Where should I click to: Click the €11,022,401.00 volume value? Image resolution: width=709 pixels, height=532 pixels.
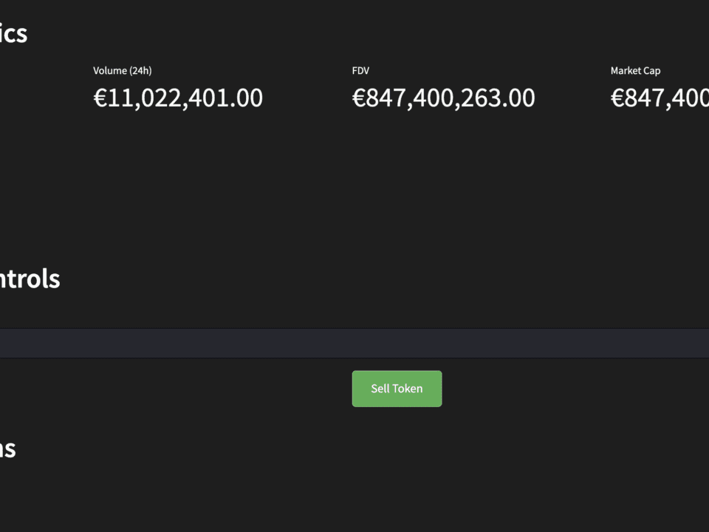pos(178,98)
